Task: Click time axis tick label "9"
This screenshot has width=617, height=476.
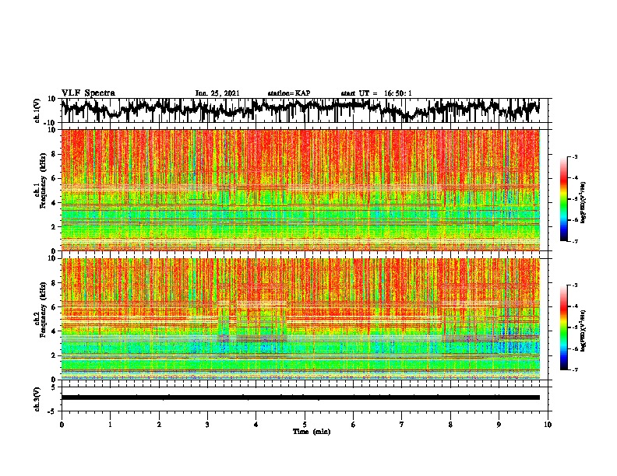Action: [x=499, y=425]
